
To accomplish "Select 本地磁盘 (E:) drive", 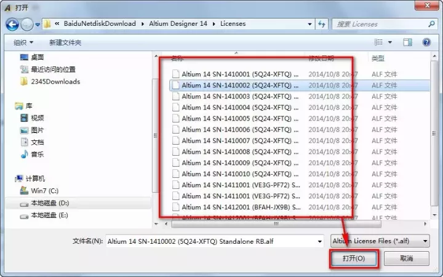I will 49,215.
